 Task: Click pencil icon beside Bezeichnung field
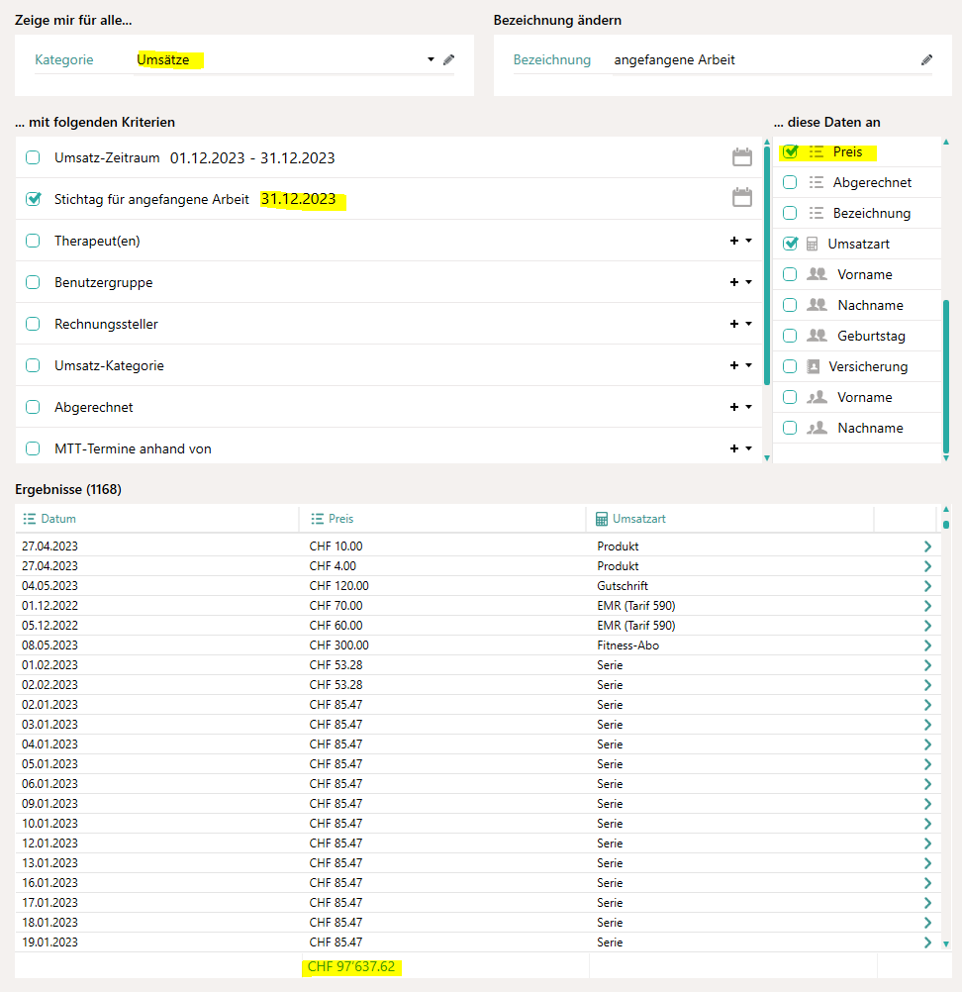click(926, 59)
